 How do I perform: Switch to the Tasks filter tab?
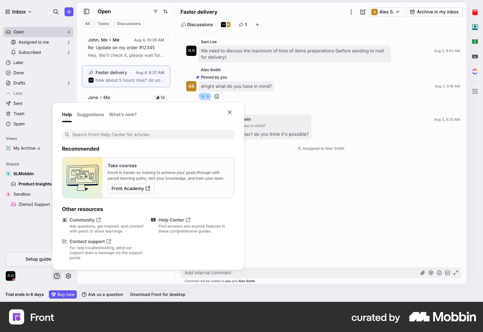[x=103, y=24]
